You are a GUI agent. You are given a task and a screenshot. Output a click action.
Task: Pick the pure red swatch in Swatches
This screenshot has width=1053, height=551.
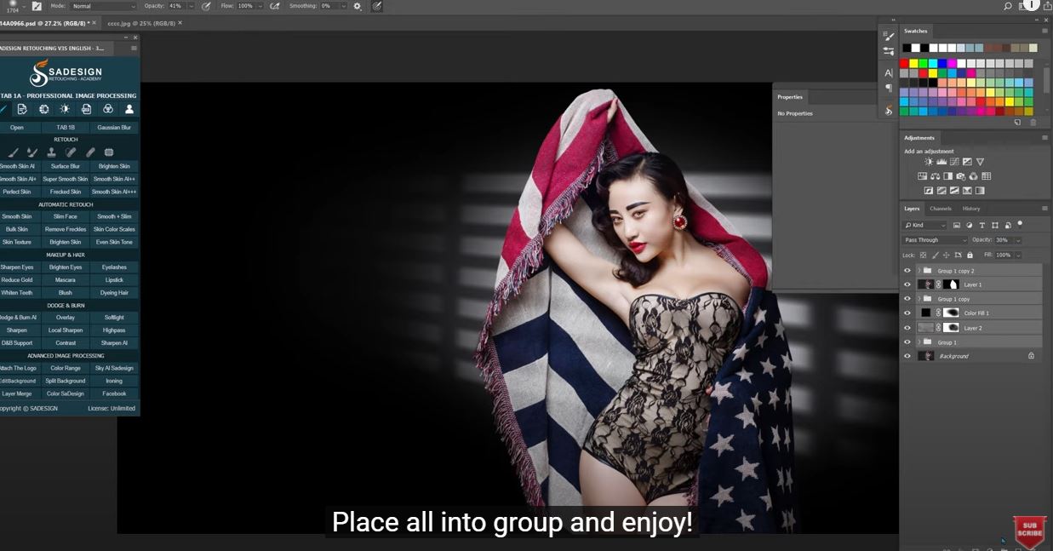click(904, 63)
